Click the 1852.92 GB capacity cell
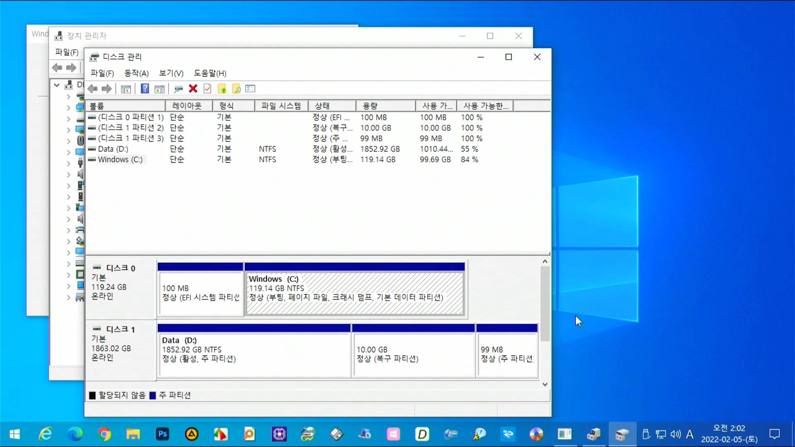The image size is (795, 447). [x=380, y=149]
